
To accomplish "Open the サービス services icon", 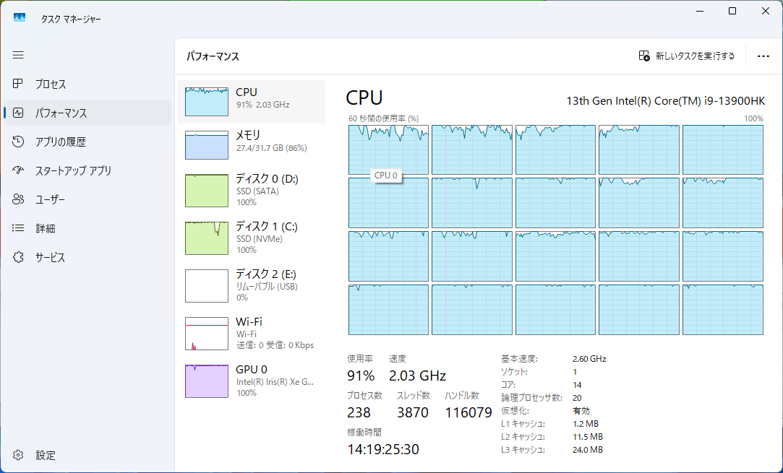I will [x=19, y=257].
